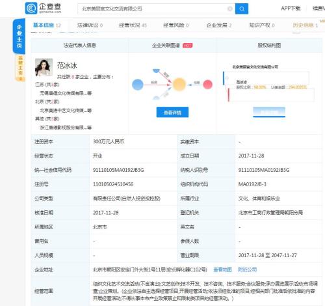Click the 股权结构图 header
The image size is (325, 306).
pyautogui.click(x=269, y=45)
